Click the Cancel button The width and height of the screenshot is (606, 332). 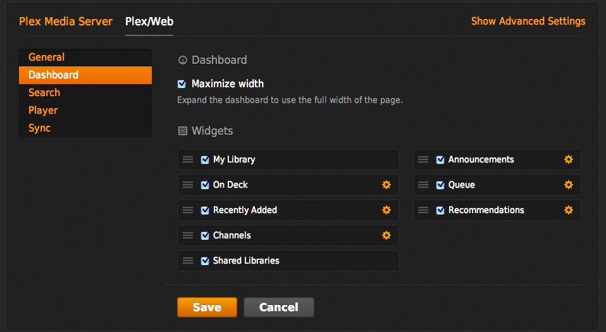pyautogui.click(x=278, y=307)
